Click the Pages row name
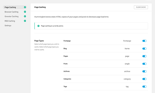This screenshot has width=155, height=93. (66, 56)
